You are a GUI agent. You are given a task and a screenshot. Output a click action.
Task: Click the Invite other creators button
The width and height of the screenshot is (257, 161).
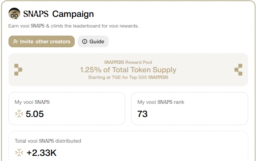(x=42, y=41)
